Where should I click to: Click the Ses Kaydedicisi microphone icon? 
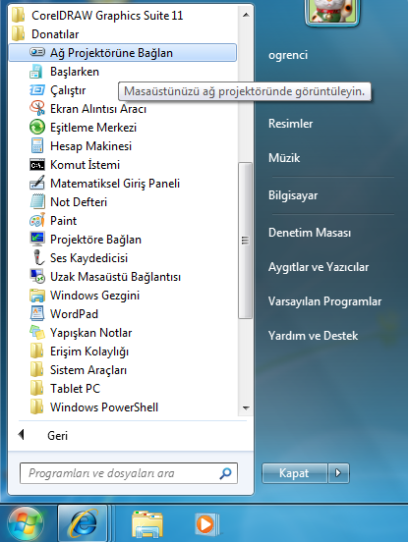tap(38, 258)
